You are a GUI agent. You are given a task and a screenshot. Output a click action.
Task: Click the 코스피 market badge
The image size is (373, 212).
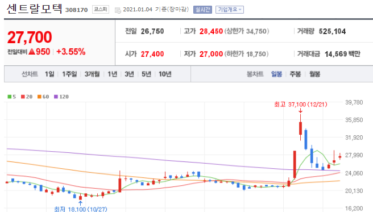(x=101, y=10)
